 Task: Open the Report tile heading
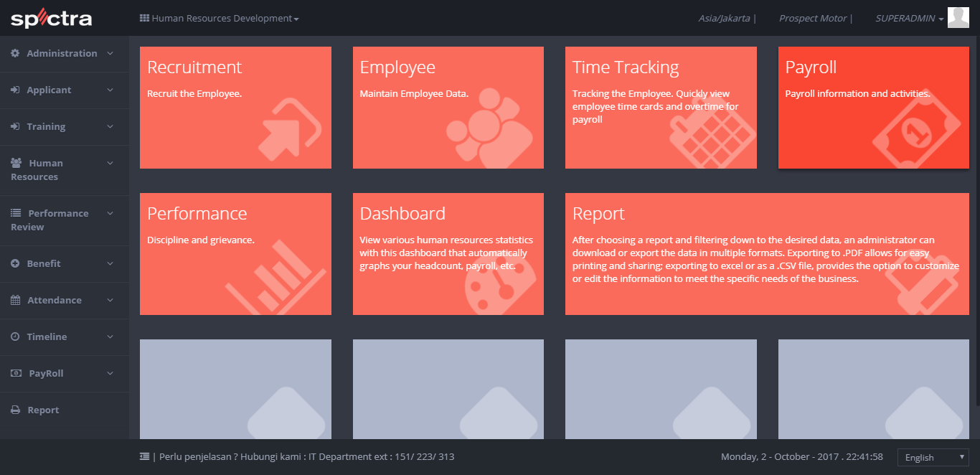coord(598,215)
